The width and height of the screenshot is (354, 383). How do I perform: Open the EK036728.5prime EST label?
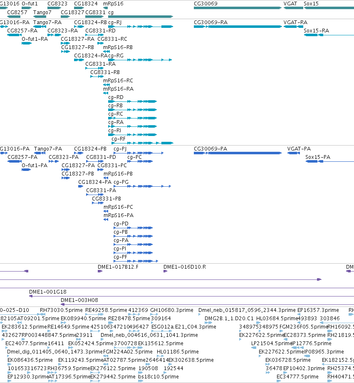click(x=288, y=360)
